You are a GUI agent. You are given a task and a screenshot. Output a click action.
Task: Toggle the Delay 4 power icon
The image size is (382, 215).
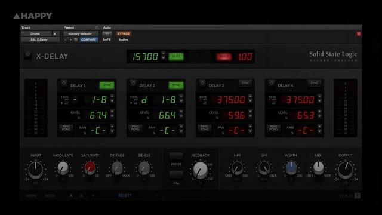pos(272,83)
